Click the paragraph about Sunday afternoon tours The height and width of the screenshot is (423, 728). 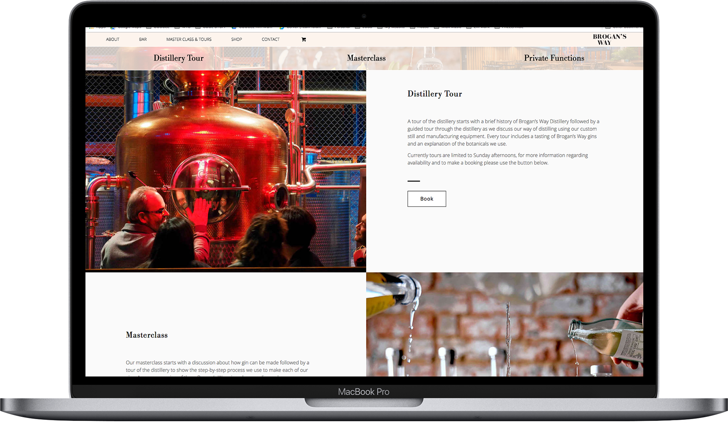[497, 159]
